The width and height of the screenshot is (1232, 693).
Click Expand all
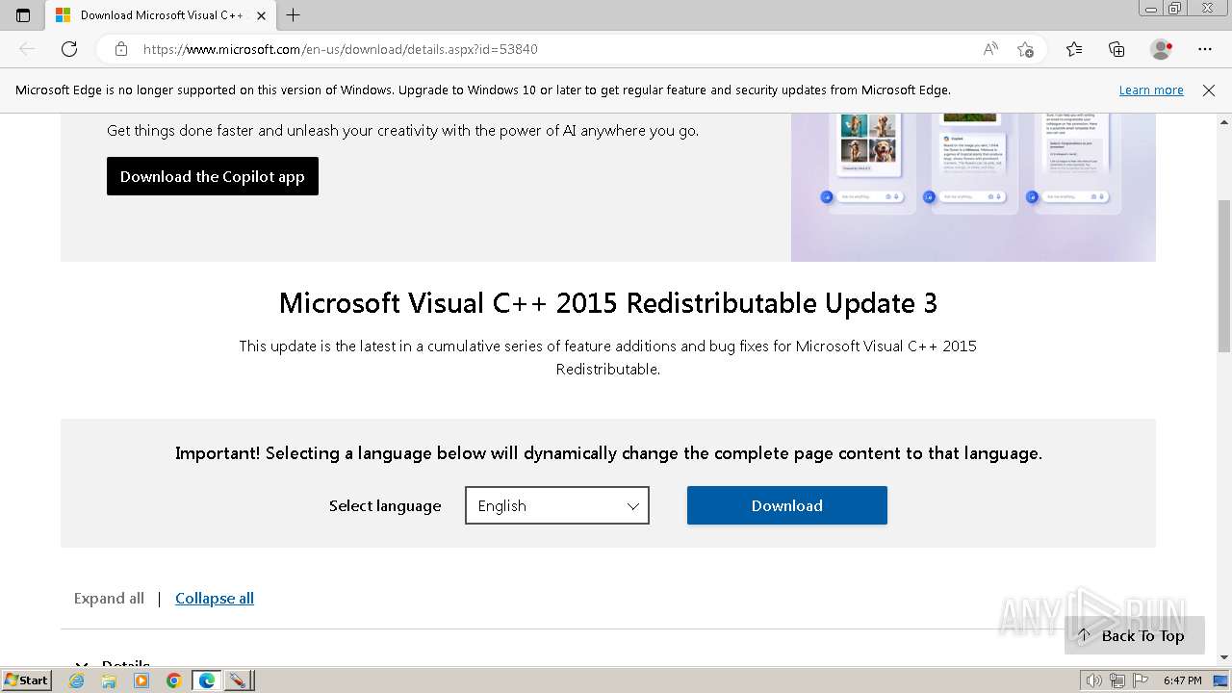(109, 599)
